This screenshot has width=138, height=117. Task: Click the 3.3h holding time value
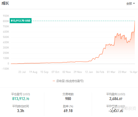coord(20,111)
